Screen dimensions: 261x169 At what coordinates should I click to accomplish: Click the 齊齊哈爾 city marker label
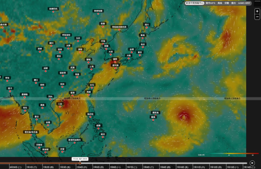tap(98, 11)
